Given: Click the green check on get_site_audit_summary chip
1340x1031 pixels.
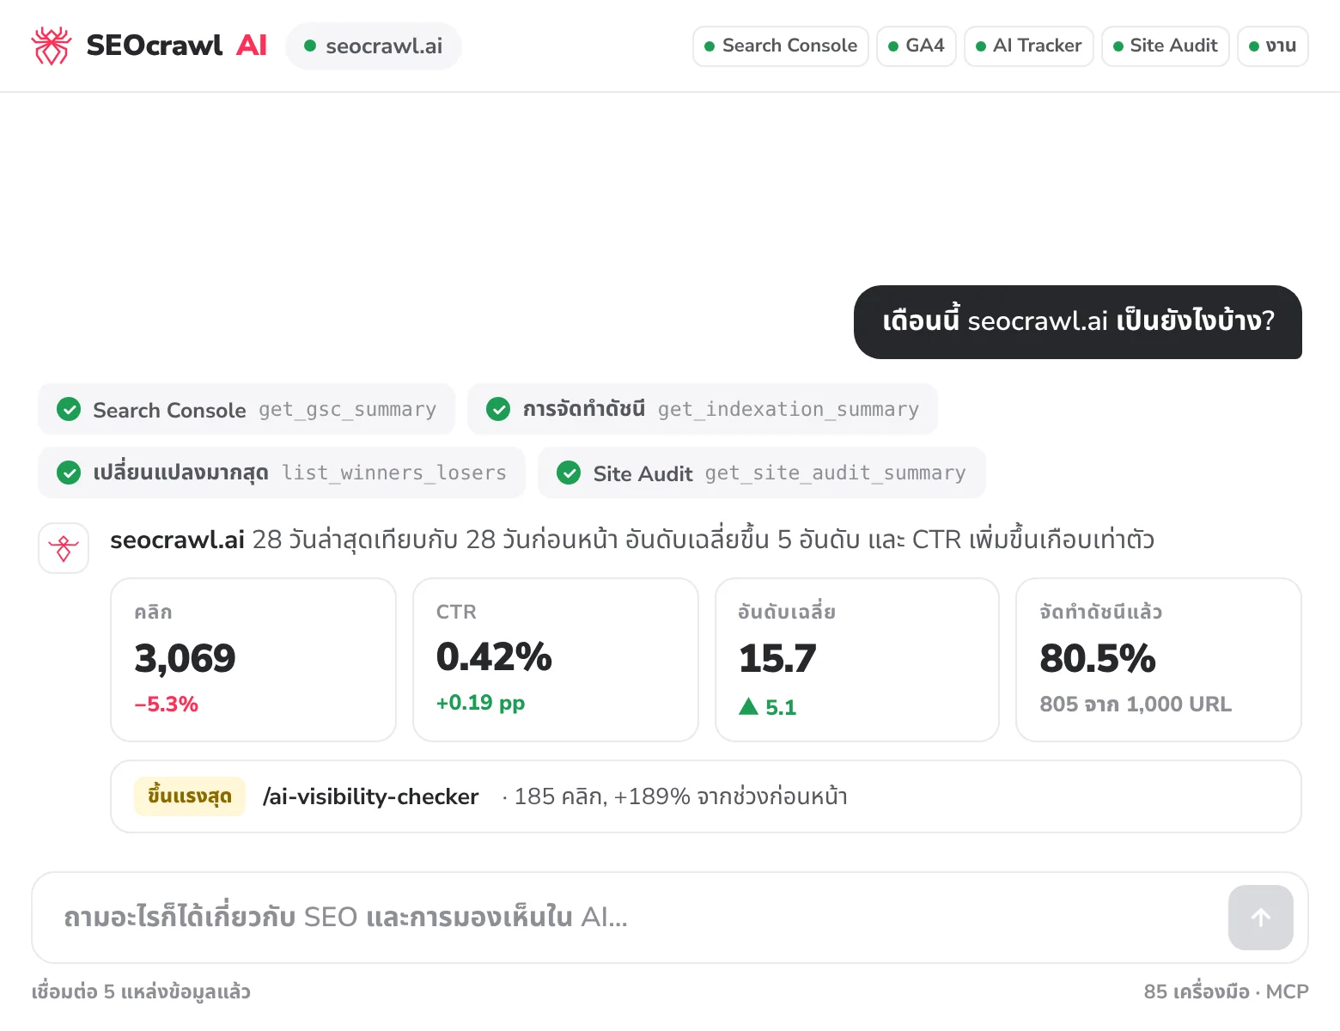Looking at the screenshot, I should point(569,473).
